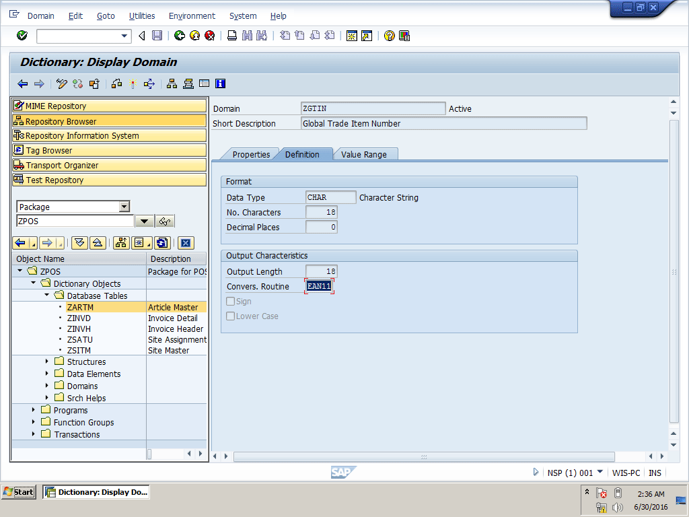Image resolution: width=689 pixels, height=517 pixels.
Task: Switch to the Value Range tab
Action: (363, 154)
